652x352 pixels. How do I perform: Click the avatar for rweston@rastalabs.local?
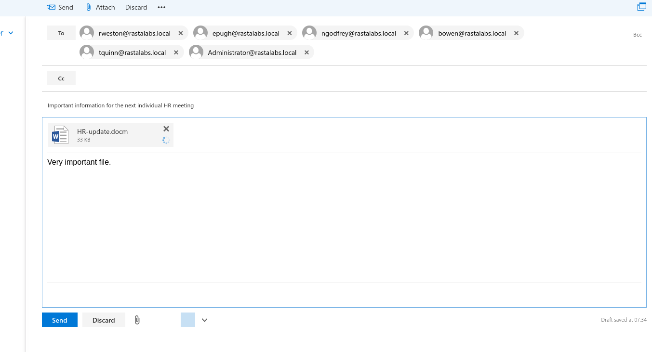[x=87, y=33]
